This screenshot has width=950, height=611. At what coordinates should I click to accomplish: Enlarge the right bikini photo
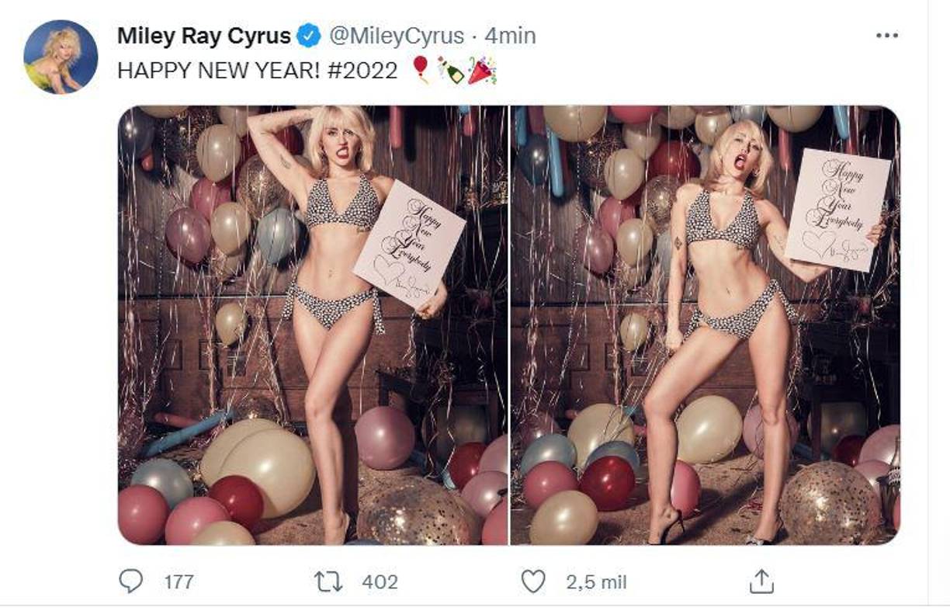699,326
